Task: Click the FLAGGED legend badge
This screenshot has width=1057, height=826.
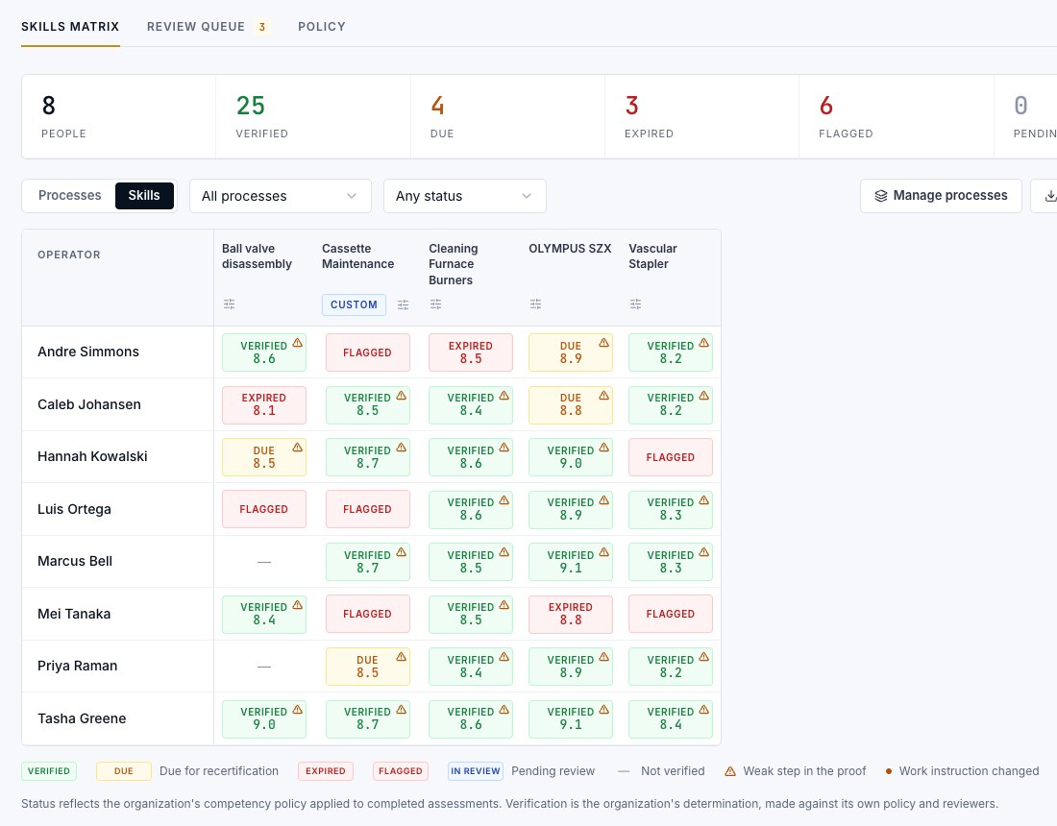Action: tap(401, 770)
